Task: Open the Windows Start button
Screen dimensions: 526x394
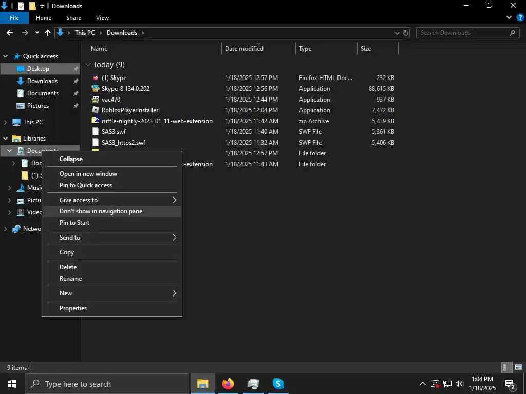Action: click(x=12, y=384)
